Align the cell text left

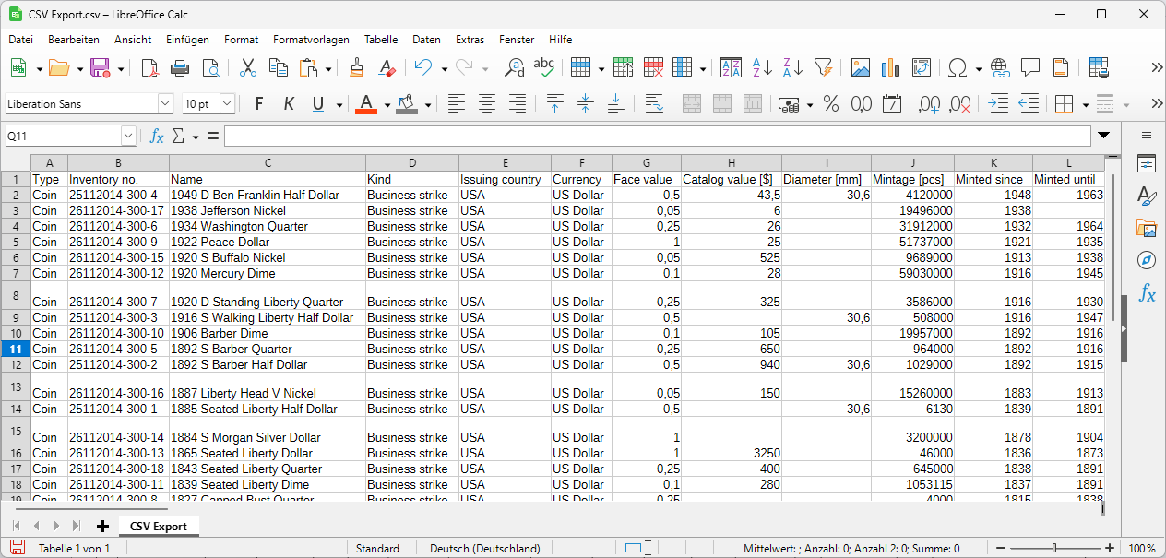click(457, 104)
